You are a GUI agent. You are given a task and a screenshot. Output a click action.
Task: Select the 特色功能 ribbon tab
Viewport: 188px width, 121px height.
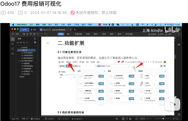click(129, 34)
